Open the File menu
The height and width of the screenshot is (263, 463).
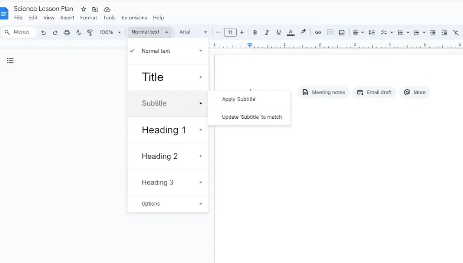pos(19,18)
